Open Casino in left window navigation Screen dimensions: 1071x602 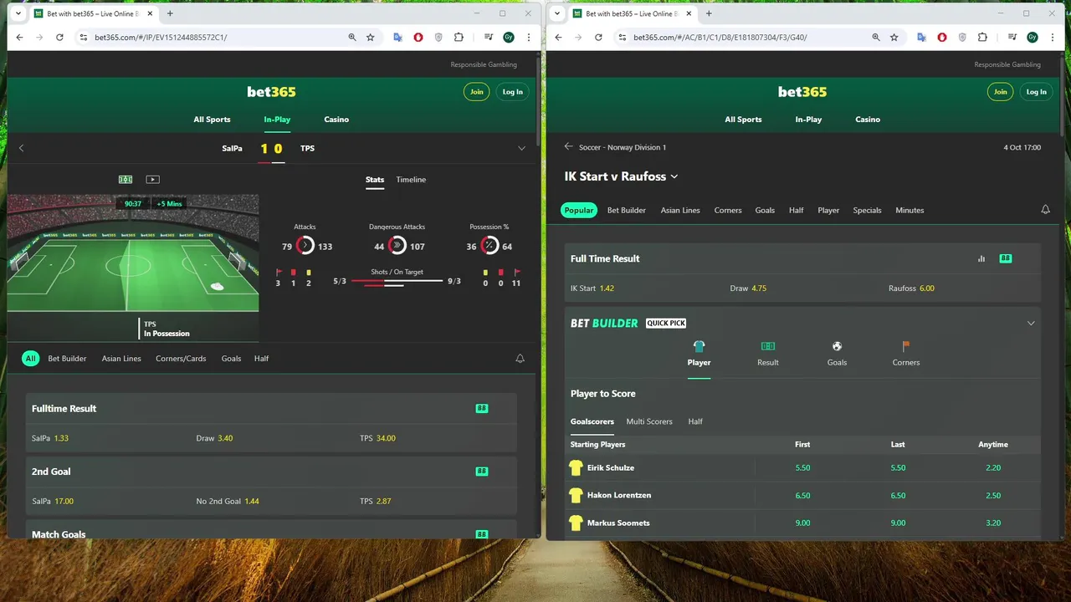(336, 120)
